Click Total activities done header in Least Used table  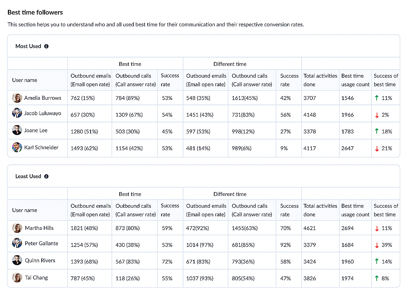[320, 210]
